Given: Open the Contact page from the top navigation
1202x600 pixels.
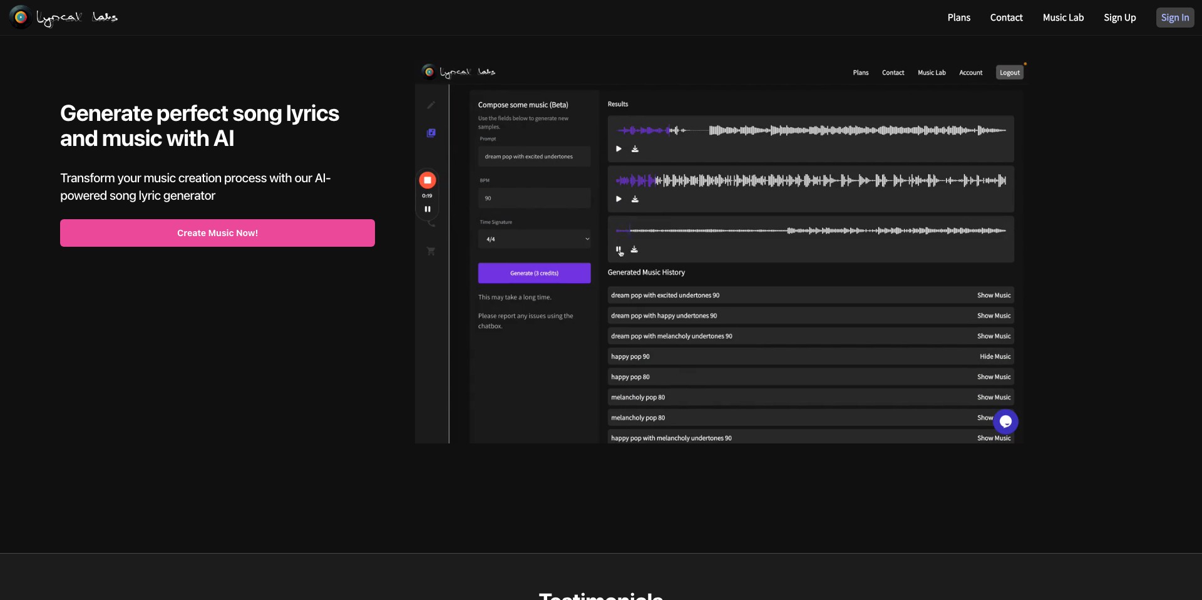Looking at the screenshot, I should point(1006,18).
